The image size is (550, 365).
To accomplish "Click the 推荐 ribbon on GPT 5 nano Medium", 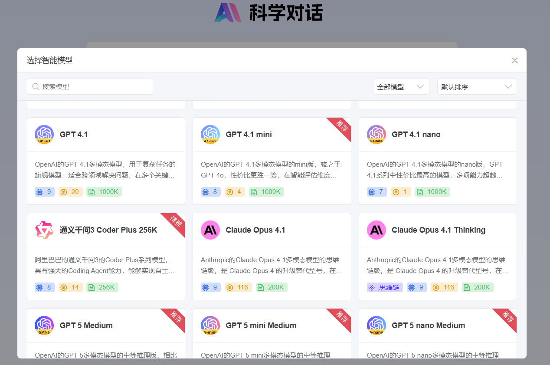I will click(507, 317).
